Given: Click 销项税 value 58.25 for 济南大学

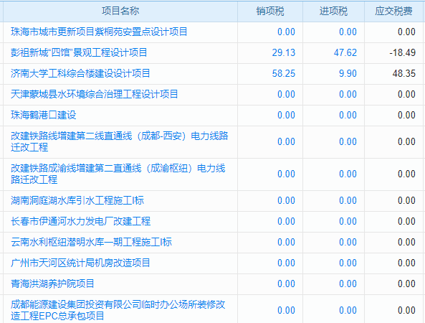Looking at the screenshot, I should click(284, 73).
